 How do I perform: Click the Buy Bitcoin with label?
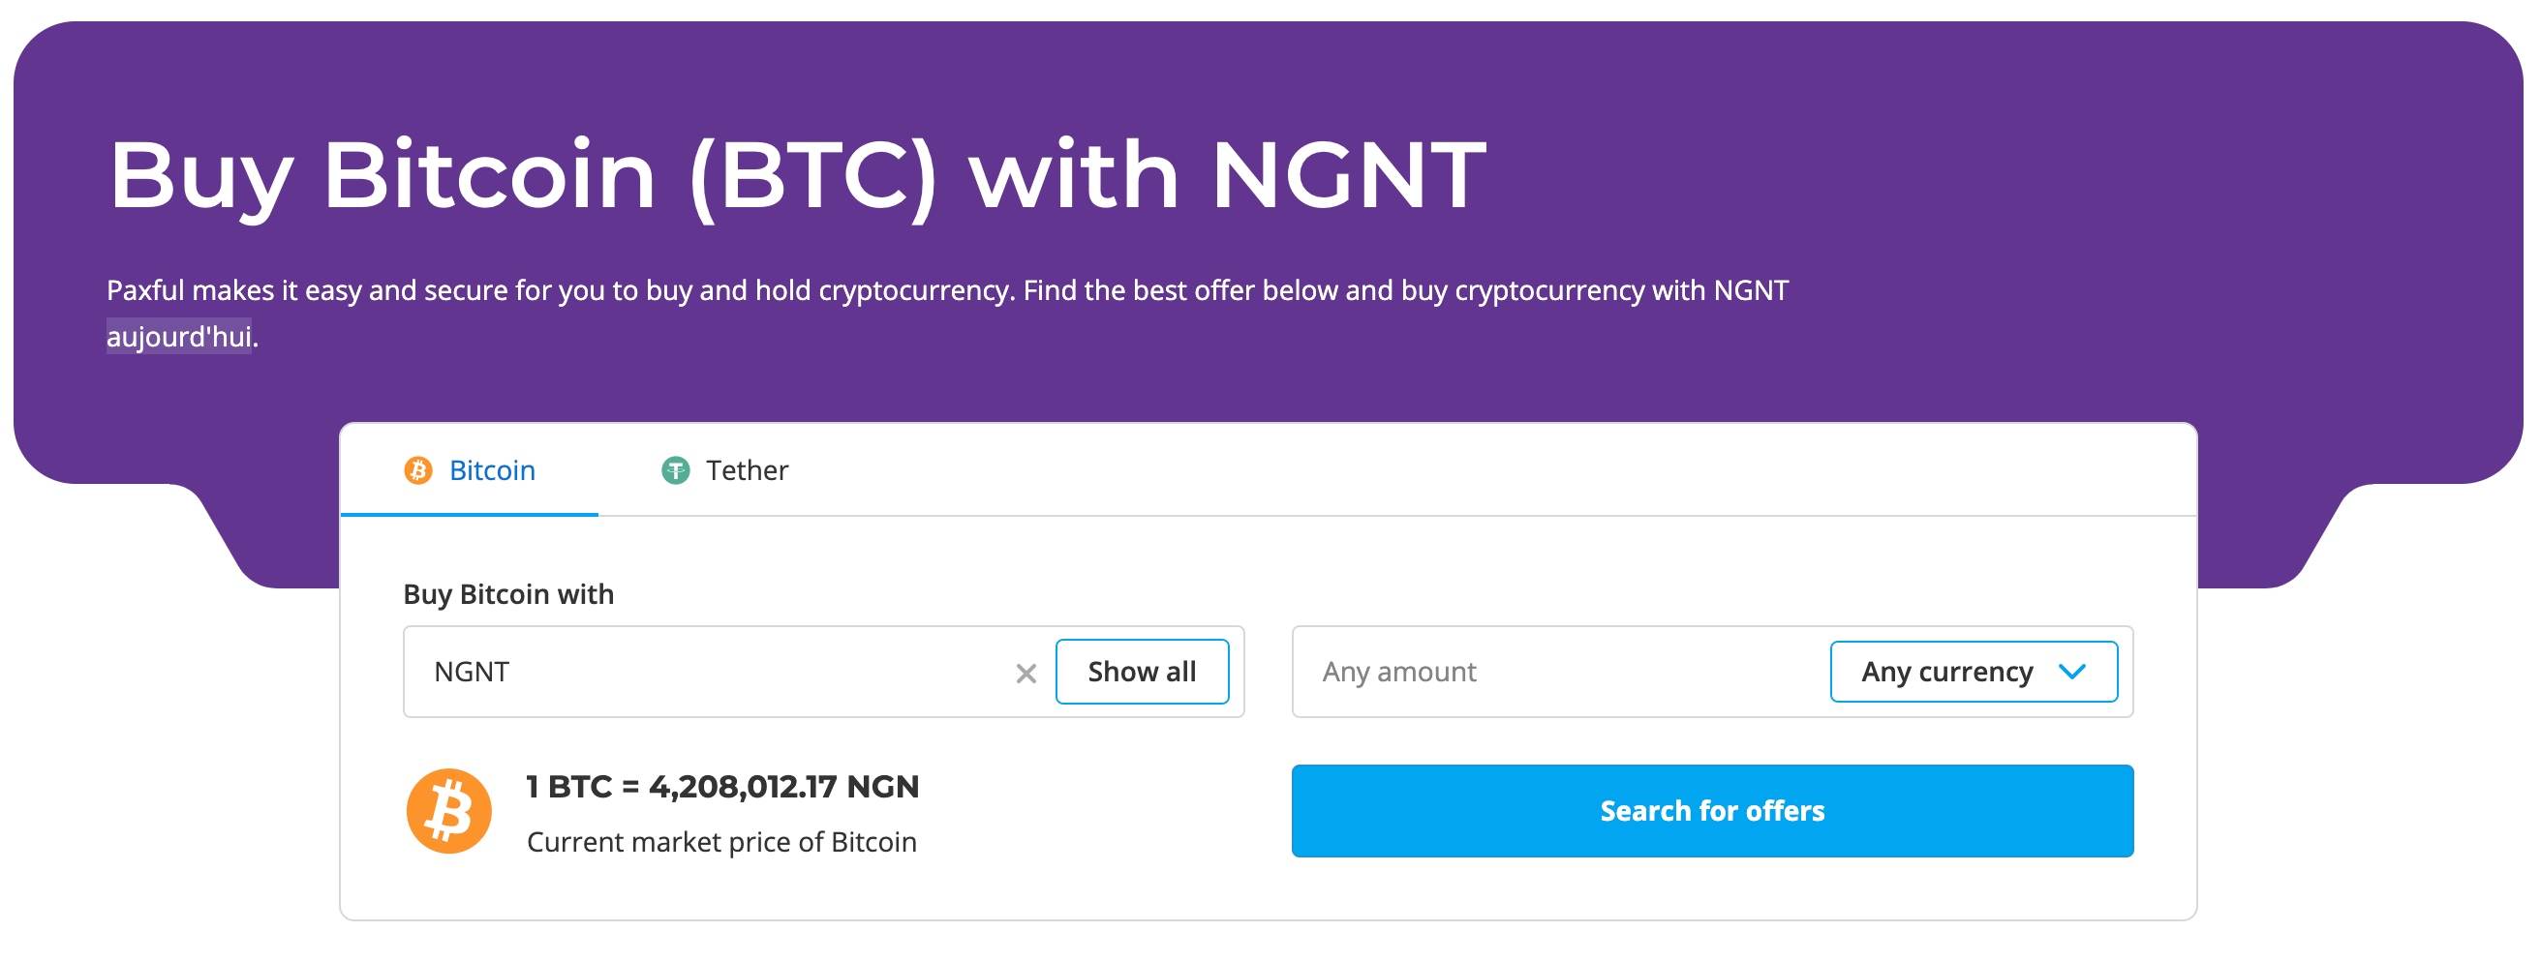pos(509,593)
